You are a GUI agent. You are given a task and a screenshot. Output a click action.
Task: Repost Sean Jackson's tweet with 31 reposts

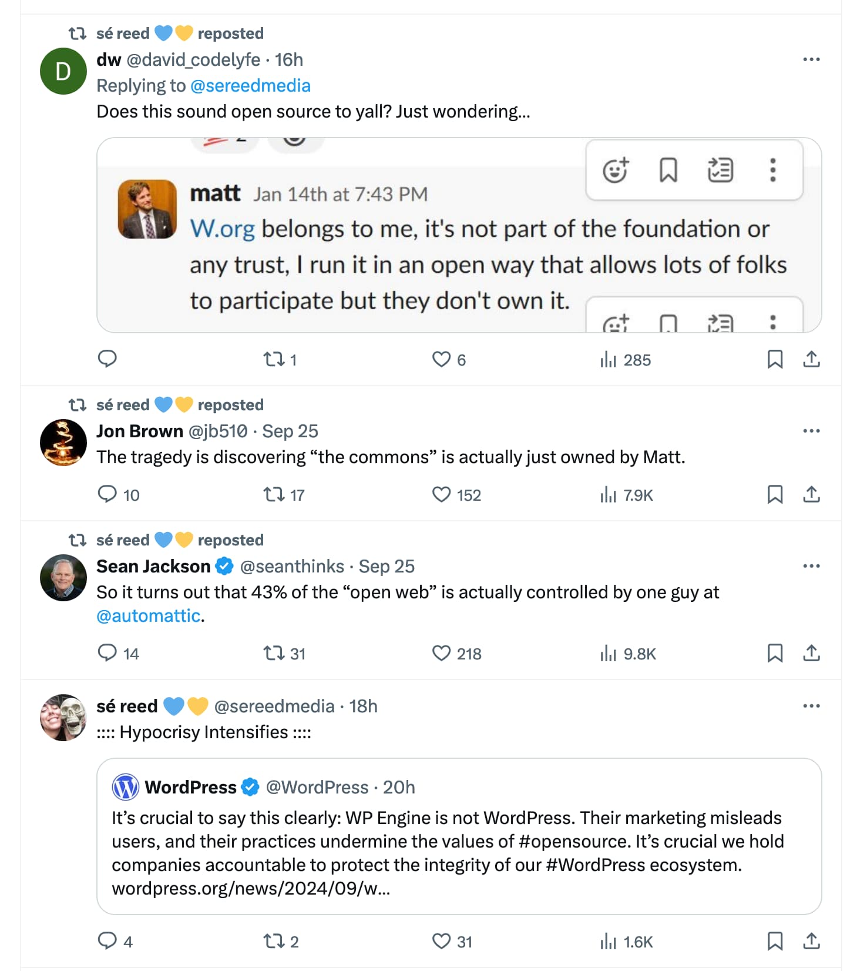coord(274,653)
